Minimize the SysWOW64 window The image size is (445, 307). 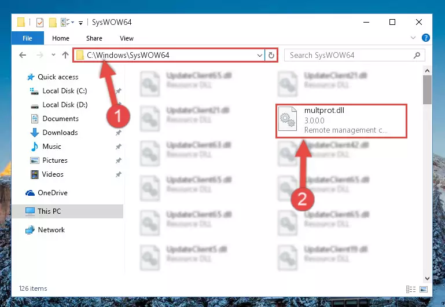click(x=366, y=22)
